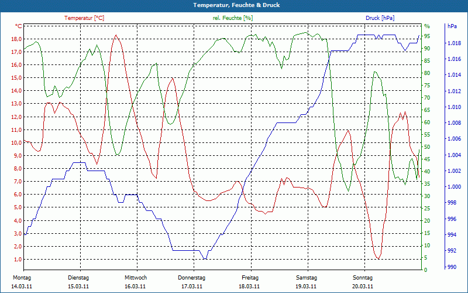
Task: Click the '10,0' temperature axis value
Action: coord(17,142)
